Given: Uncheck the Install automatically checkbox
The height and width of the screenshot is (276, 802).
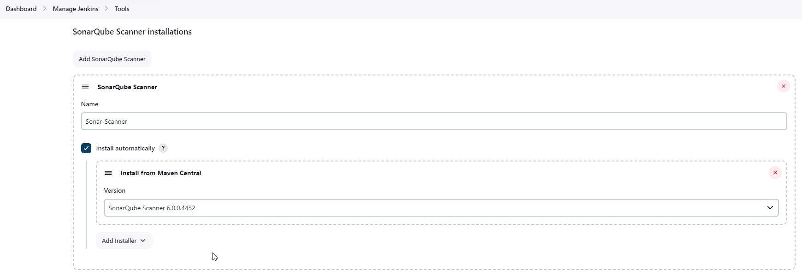Looking at the screenshot, I should click(86, 148).
